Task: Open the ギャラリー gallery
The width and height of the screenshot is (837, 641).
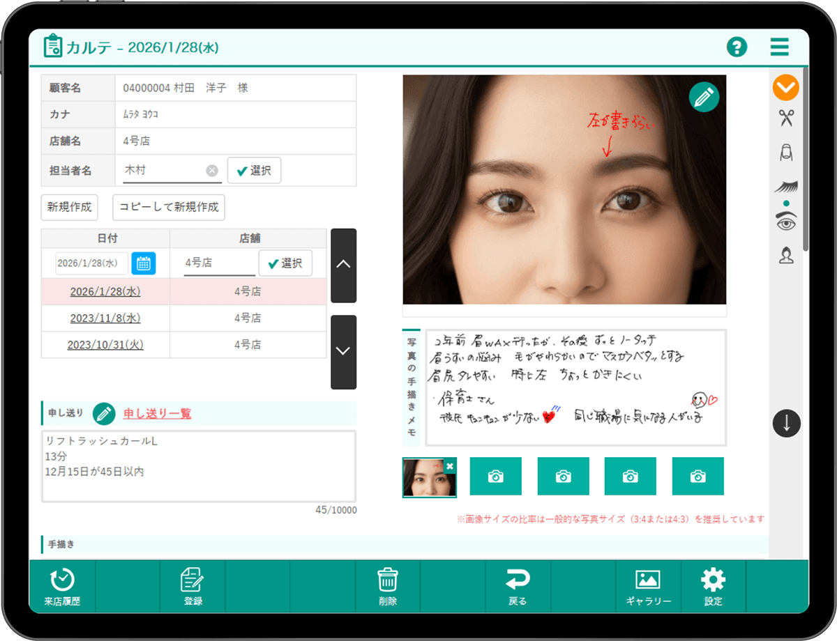Action: click(x=648, y=587)
